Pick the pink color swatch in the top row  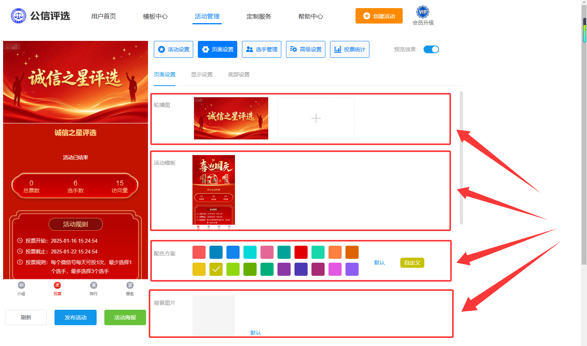coord(267,252)
